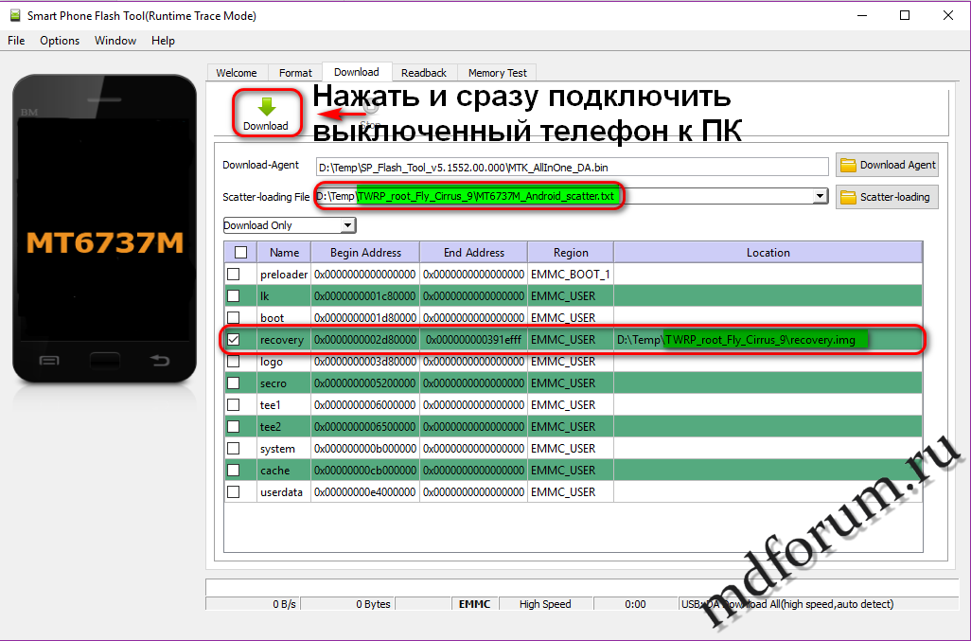The image size is (971, 641).
Task: Click the 0:00 elapsed time entry
Action: [x=635, y=604]
